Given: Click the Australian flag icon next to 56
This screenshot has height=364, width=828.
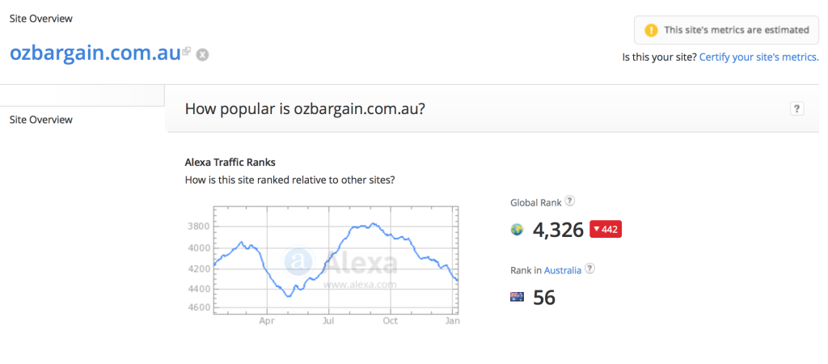Looking at the screenshot, I should click(x=517, y=298).
